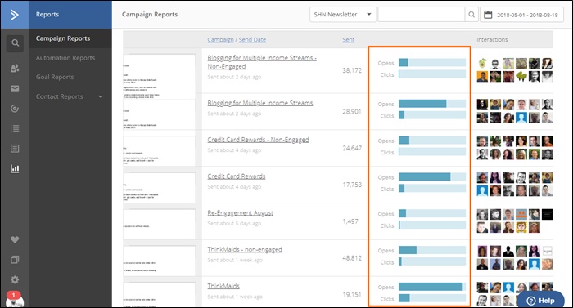The width and height of the screenshot is (573, 308).
Task: Click the sent count 24,647
Action: pyautogui.click(x=352, y=148)
